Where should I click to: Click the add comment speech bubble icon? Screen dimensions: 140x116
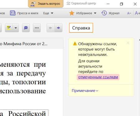[x=26, y=28]
